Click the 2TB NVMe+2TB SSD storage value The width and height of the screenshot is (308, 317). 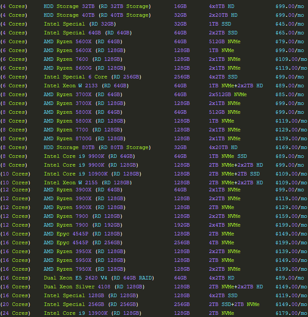click(234, 174)
